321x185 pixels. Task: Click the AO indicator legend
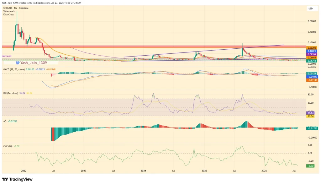click(5, 122)
